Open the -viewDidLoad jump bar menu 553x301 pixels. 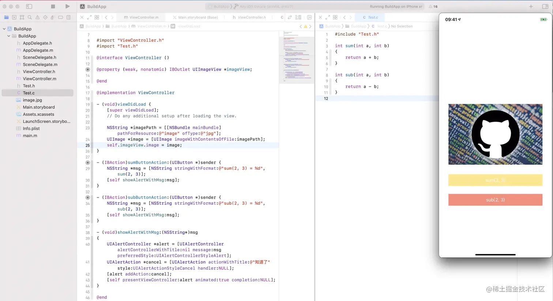coord(186,26)
